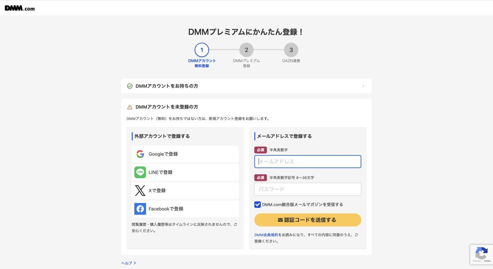Click the Facebook logo icon

click(x=140, y=209)
